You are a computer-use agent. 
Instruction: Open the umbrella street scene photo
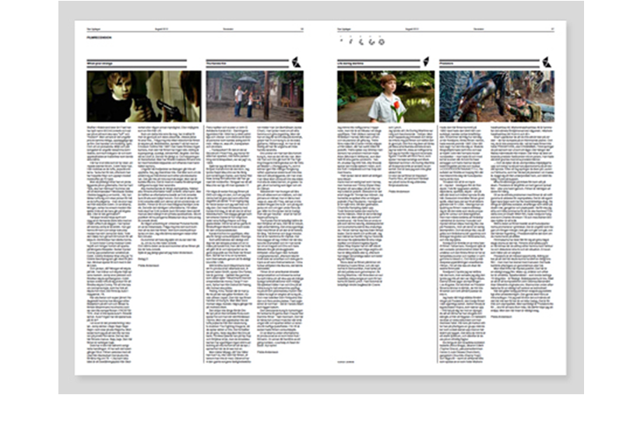click(x=254, y=96)
